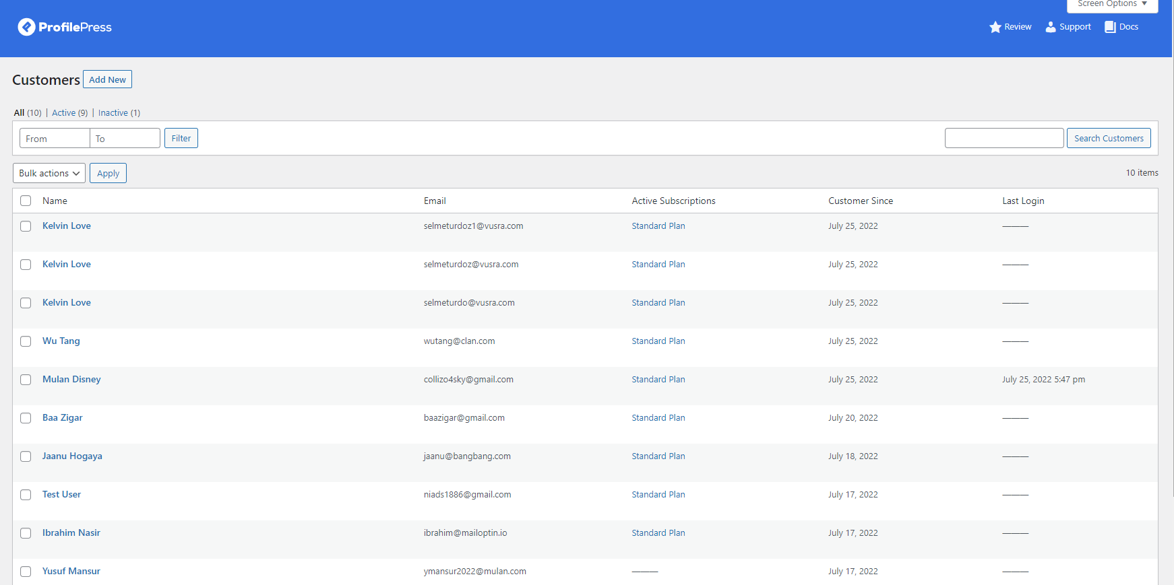Select the Jaanu Hogaya row checkbox
Image resolution: width=1174 pixels, height=585 pixels.
[x=26, y=456]
